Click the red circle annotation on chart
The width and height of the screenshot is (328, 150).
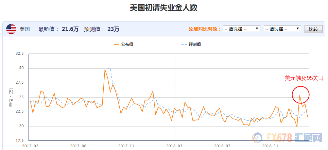coord(300,94)
